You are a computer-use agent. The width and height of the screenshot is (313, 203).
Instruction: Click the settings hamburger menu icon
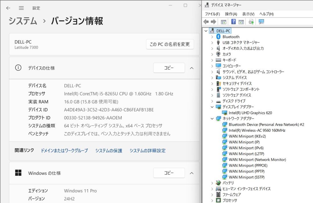coord(21,8)
